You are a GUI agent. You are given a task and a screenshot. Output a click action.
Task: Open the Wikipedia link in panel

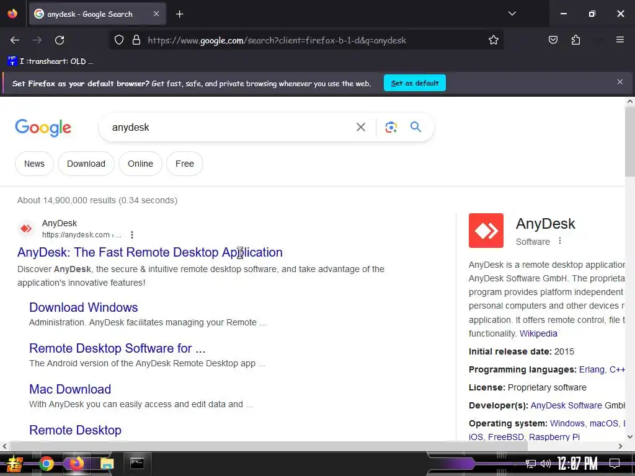538,333
